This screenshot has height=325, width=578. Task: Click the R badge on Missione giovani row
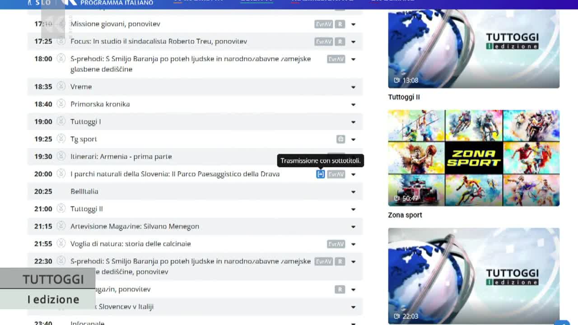(340, 24)
